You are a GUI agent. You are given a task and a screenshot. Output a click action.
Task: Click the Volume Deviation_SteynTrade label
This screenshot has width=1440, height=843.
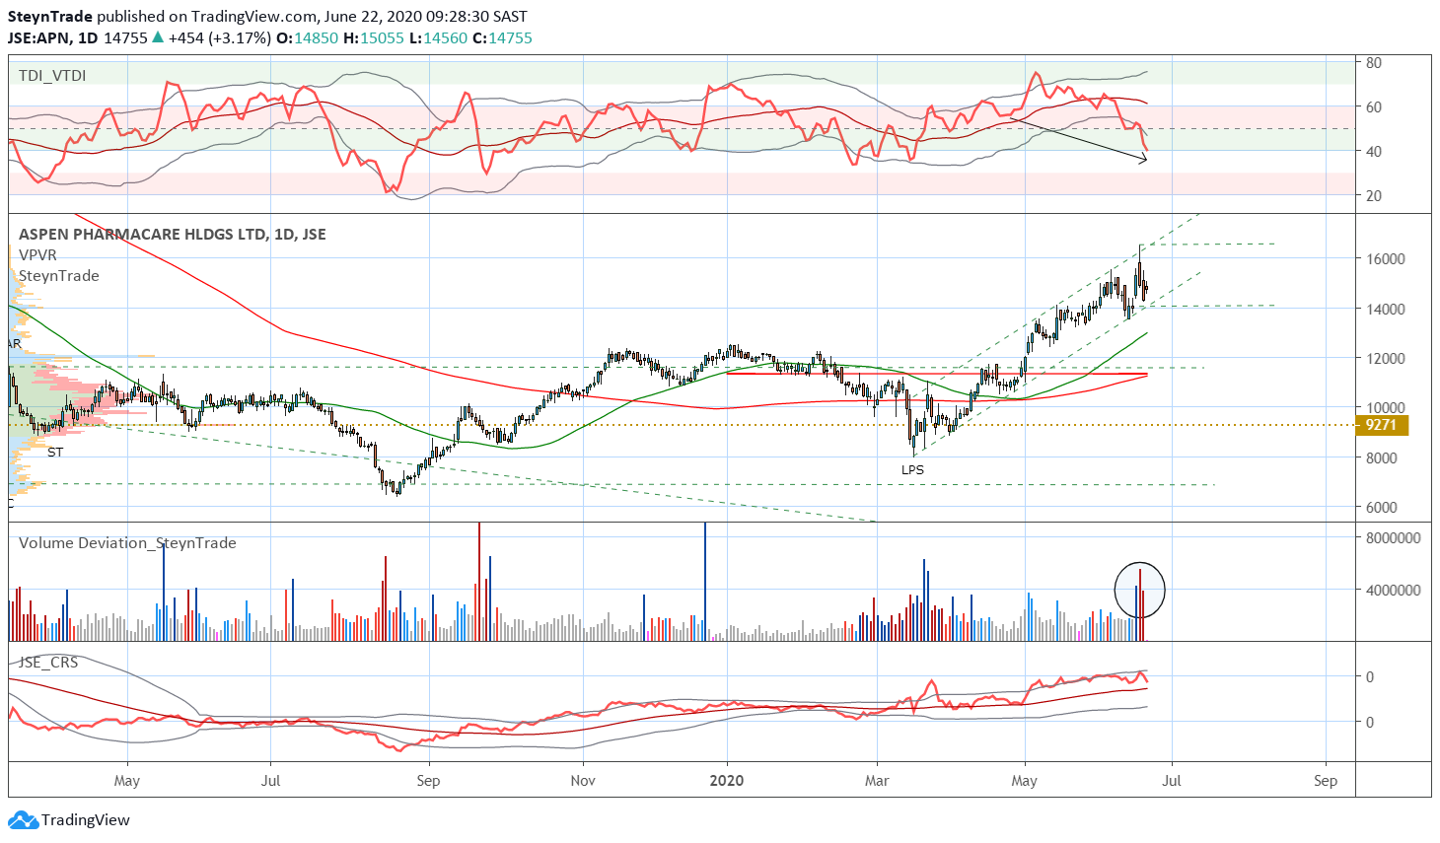click(x=127, y=543)
